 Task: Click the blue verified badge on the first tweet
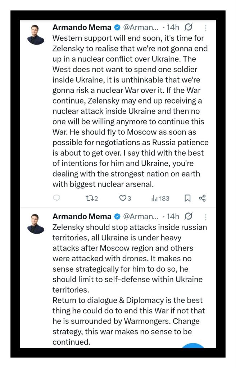[x=117, y=27]
